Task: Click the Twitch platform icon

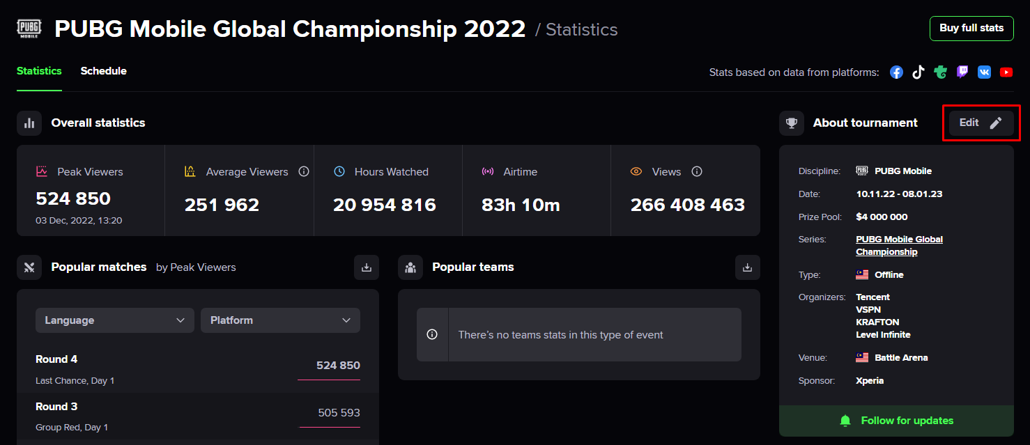Action: [962, 72]
